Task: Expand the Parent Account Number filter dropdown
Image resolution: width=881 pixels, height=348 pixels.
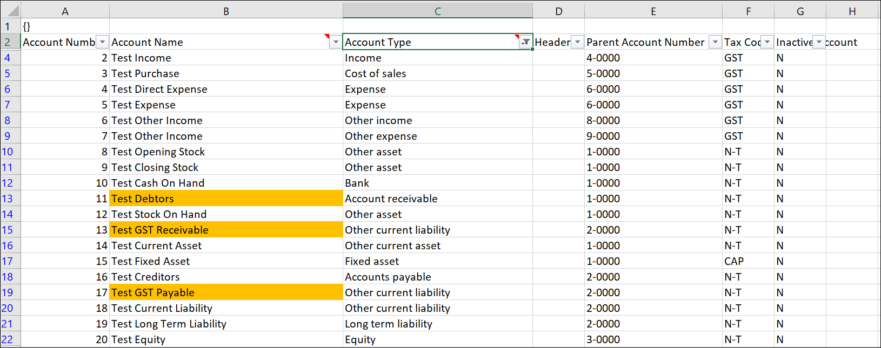Action: pos(715,42)
